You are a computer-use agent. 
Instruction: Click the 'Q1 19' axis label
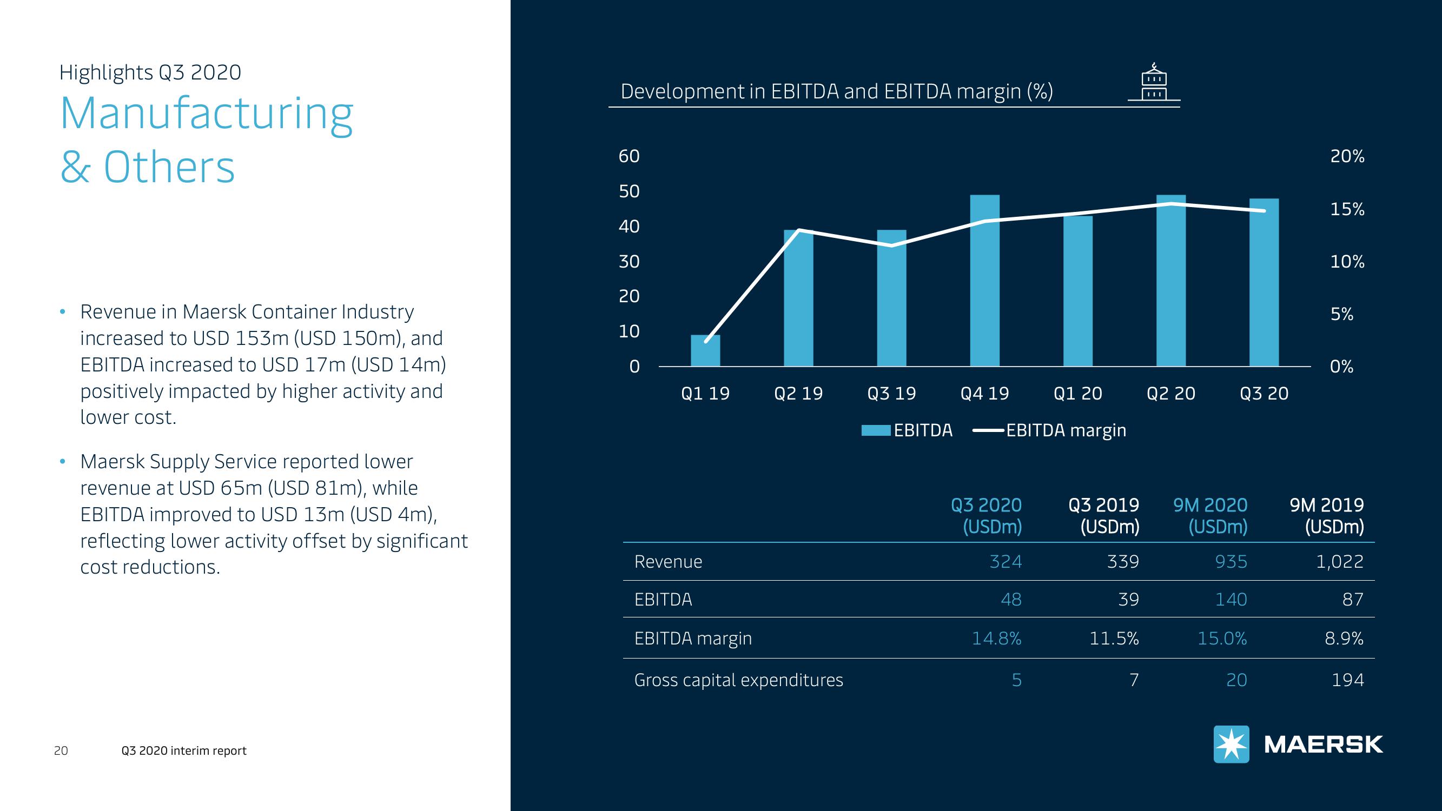click(x=705, y=394)
